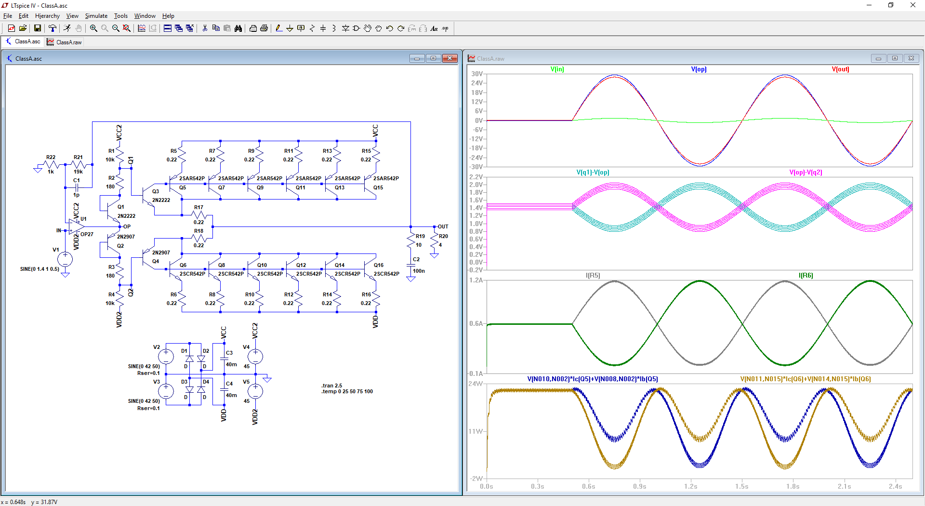Click the 30V vertical axis label
The image size is (925, 506).
pos(477,74)
